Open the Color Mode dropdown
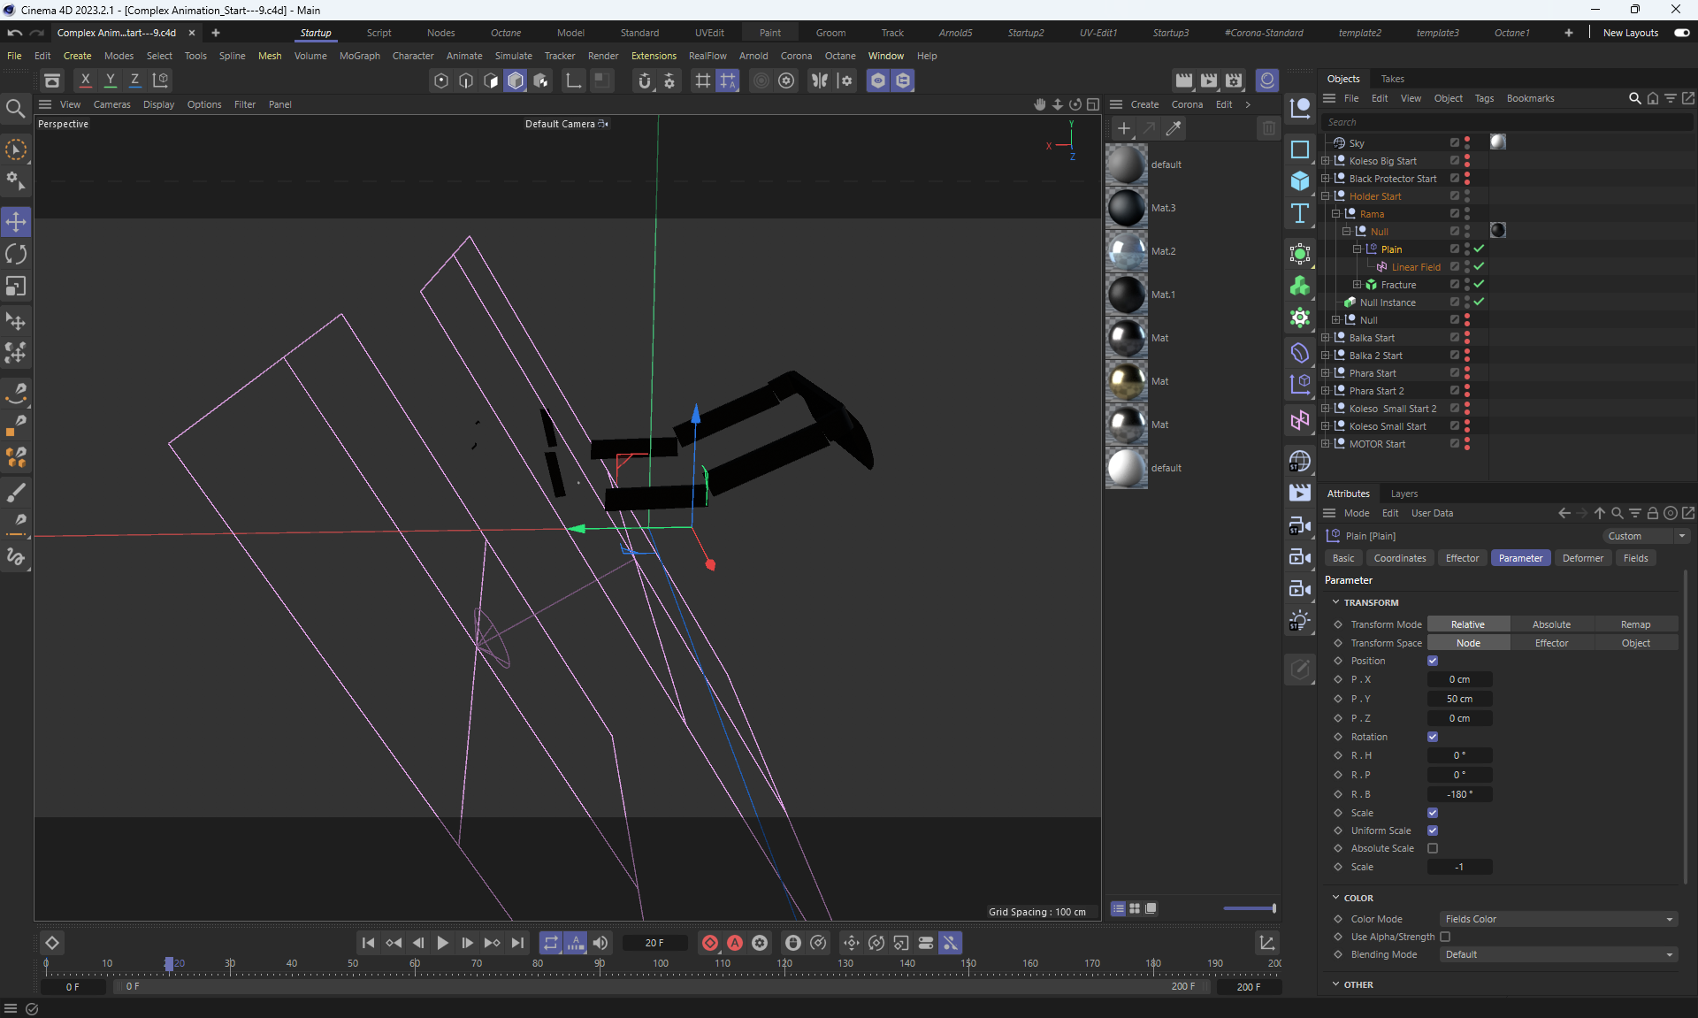This screenshot has width=1698, height=1018. click(x=1558, y=919)
